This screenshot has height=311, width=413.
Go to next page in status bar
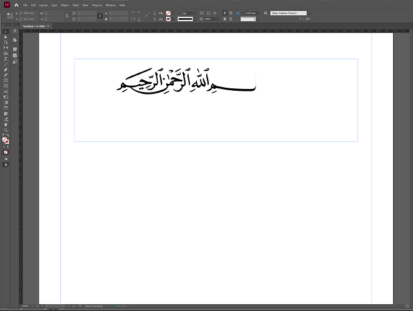click(69, 306)
